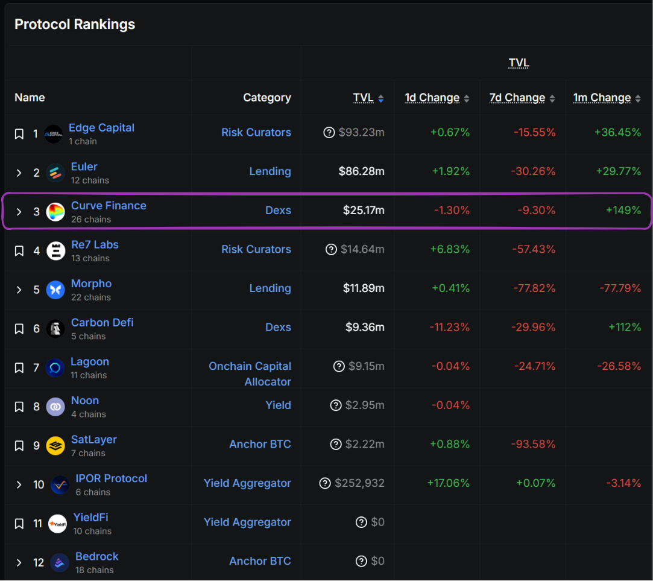Bookmark the Re7 Labs protocol

[19, 251]
